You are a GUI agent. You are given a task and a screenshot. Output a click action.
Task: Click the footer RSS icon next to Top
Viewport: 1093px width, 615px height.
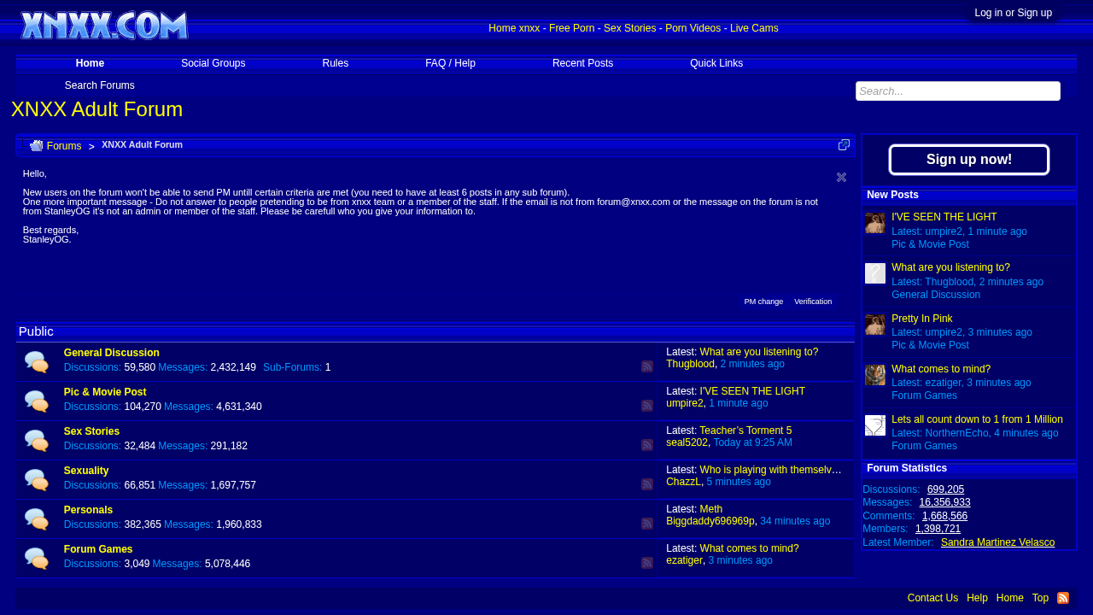coord(1063,598)
